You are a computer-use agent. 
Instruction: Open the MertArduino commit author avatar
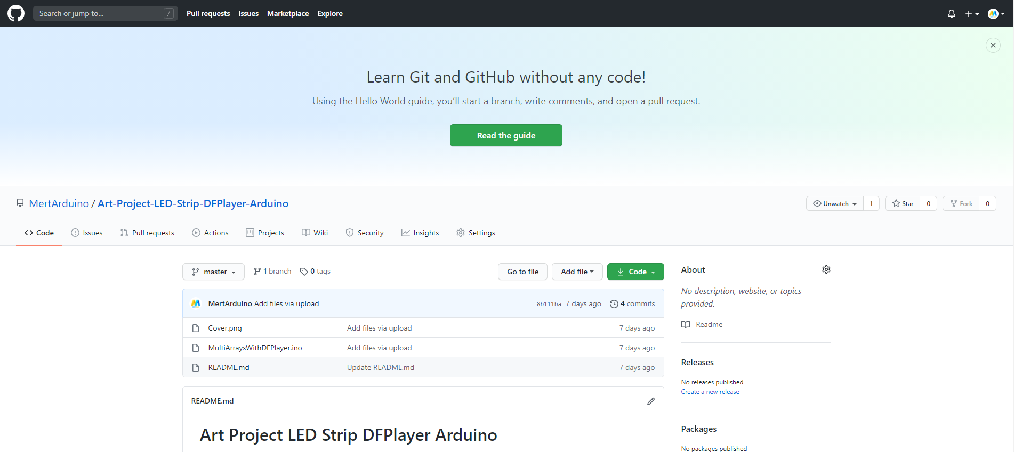(x=196, y=303)
